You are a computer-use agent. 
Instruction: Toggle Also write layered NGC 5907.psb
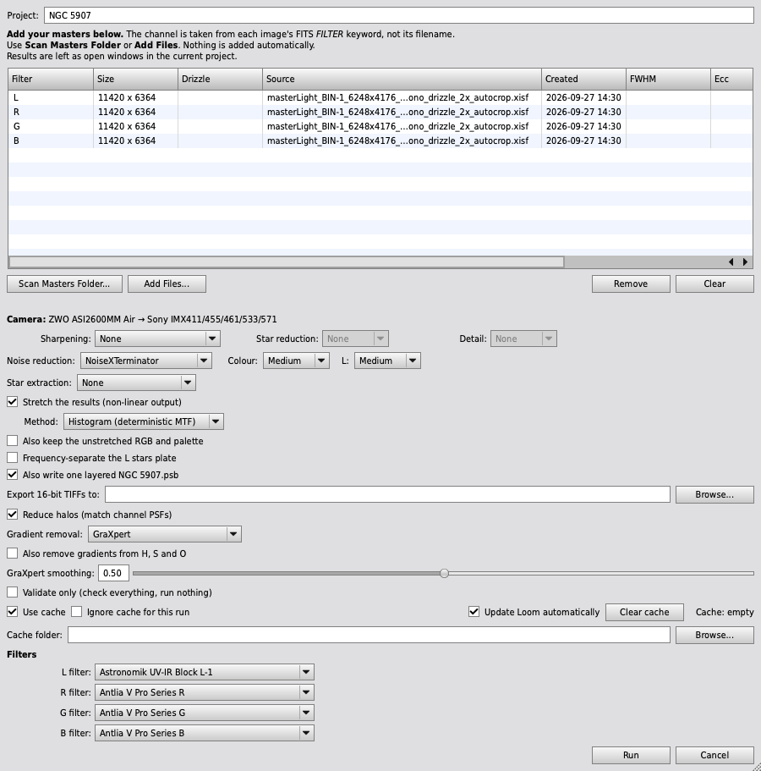click(x=13, y=475)
